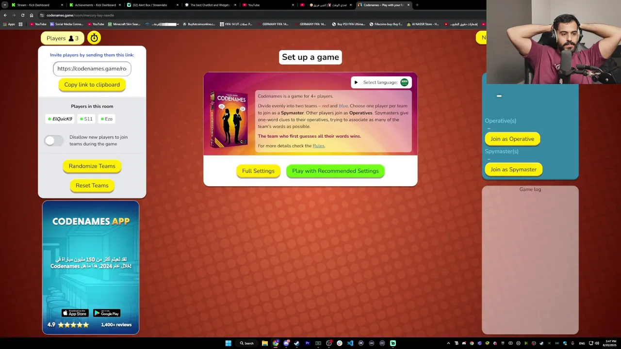The width and height of the screenshot is (621, 349).
Task: Reset Teams
Action: [92, 186]
